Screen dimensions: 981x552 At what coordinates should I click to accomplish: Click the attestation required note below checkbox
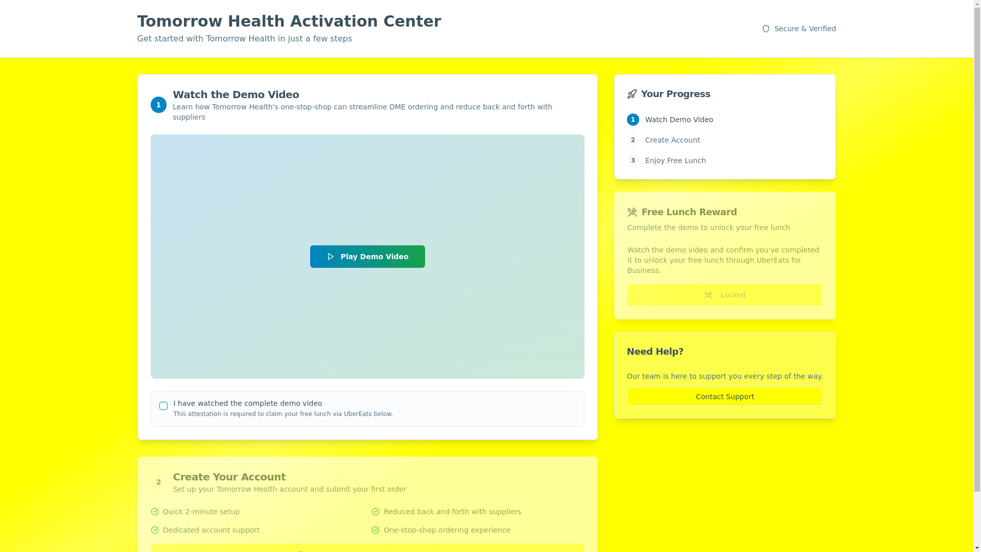click(x=283, y=414)
